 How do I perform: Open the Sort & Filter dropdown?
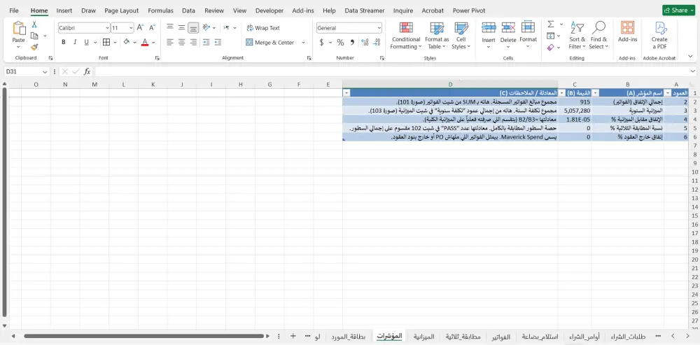click(x=577, y=35)
